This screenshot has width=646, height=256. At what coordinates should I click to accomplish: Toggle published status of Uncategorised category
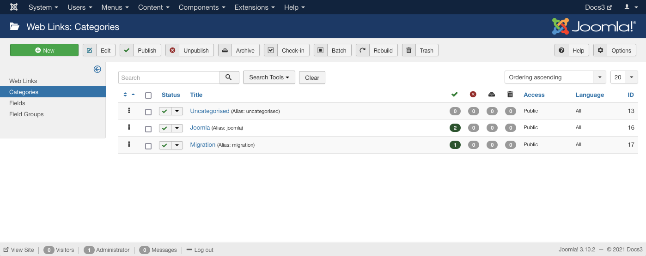tap(165, 111)
